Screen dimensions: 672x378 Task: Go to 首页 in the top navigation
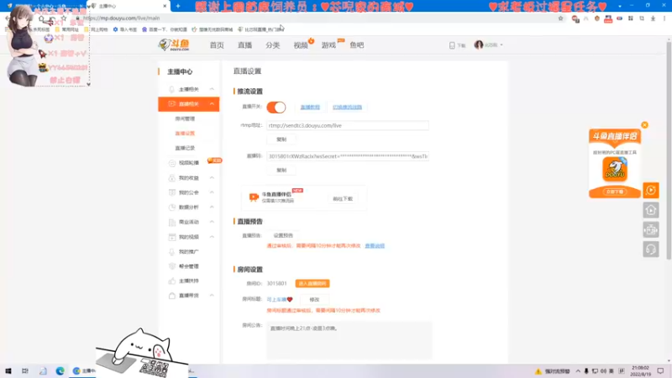point(217,45)
